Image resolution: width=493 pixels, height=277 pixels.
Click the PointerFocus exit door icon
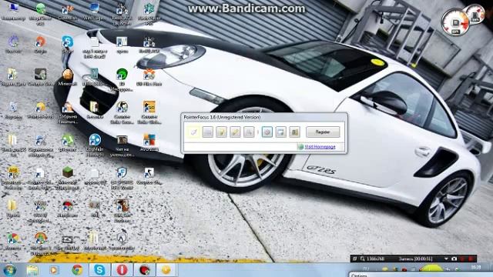(294, 132)
